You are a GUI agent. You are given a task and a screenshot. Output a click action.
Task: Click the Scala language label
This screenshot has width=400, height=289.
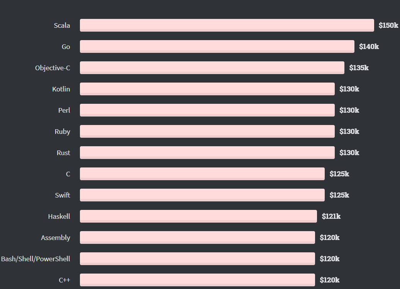62,25
